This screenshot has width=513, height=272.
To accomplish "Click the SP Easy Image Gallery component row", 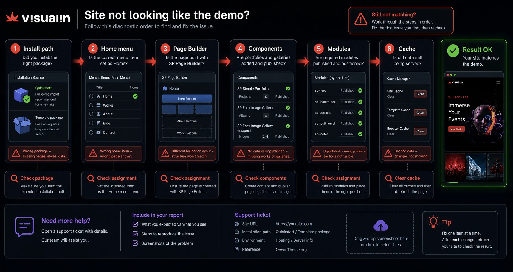I will click(263, 108).
